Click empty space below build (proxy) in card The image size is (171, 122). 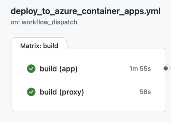click(89, 104)
